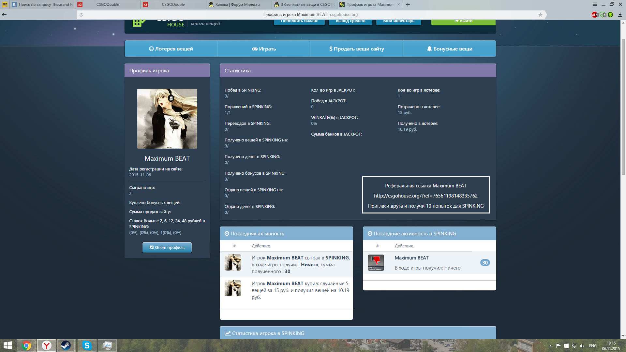Viewport: 626px width, 352px height.
Task: Open Google Chrome from the taskbar
Action: click(27, 345)
